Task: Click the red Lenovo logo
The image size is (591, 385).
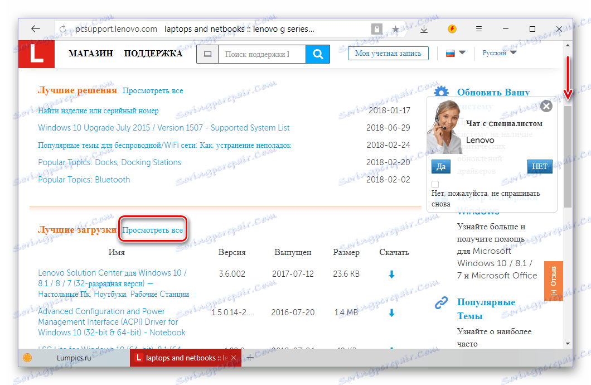Action: [x=36, y=54]
